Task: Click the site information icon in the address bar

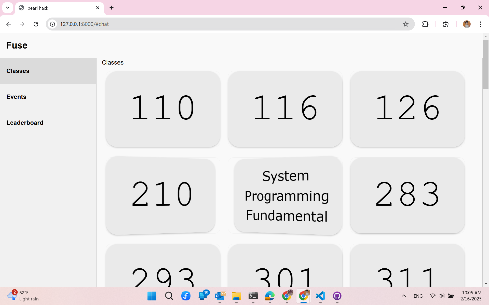Action: [x=52, y=24]
